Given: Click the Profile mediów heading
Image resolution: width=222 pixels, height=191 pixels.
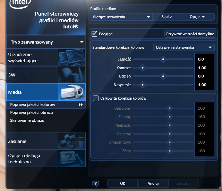Looking at the screenshot, I should click(x=103, y=9).
